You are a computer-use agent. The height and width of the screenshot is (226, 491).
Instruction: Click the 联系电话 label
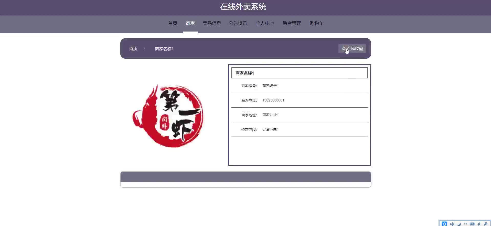coord(249,100)
